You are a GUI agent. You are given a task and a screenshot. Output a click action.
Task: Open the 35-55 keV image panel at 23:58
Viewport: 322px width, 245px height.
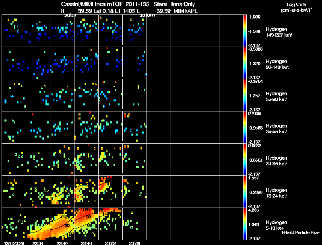(x=134, y=127)
